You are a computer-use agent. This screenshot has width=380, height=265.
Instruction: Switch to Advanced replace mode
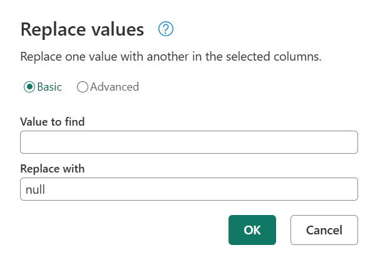tap(82, 87)
